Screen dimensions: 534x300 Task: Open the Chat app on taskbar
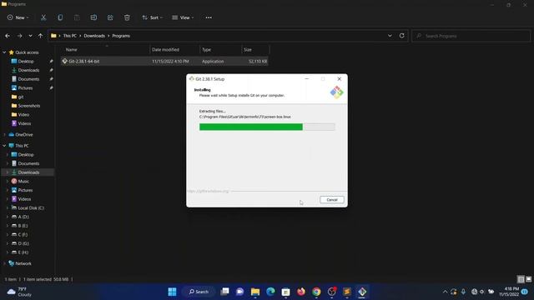[x=239, y=292]
